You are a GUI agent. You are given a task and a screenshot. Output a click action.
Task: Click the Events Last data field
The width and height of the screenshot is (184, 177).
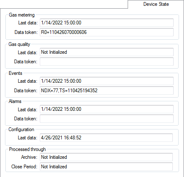[x=107, y=81]
